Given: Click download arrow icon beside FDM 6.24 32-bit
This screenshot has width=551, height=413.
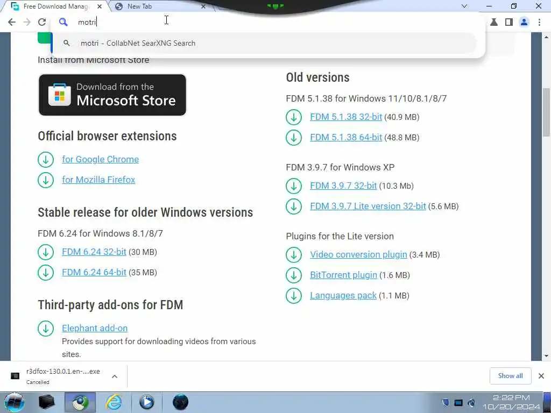Looking at the screenshot, I should [x=46, y=252].
